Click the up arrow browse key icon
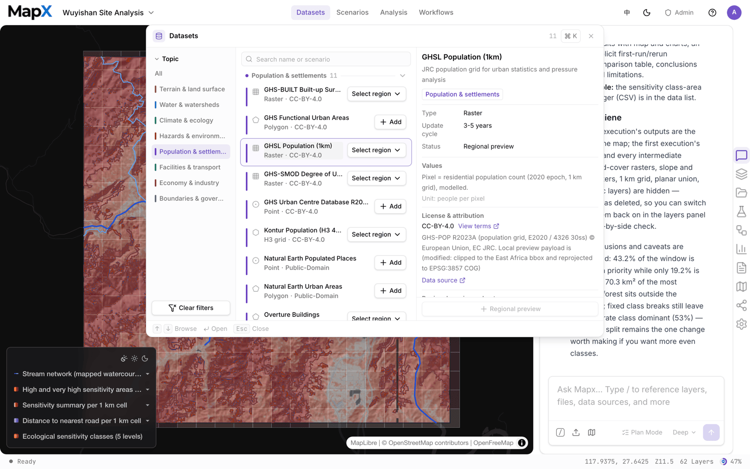The image size is (750, 469). click(157, 329)
